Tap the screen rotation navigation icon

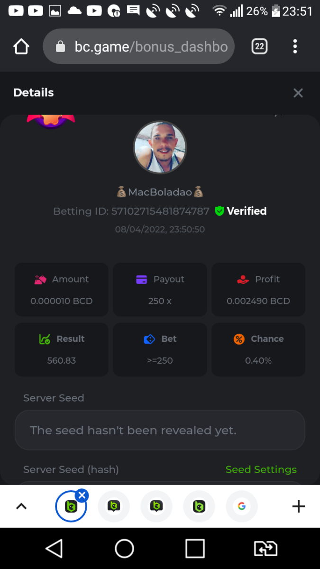click(x=265, y=549)
